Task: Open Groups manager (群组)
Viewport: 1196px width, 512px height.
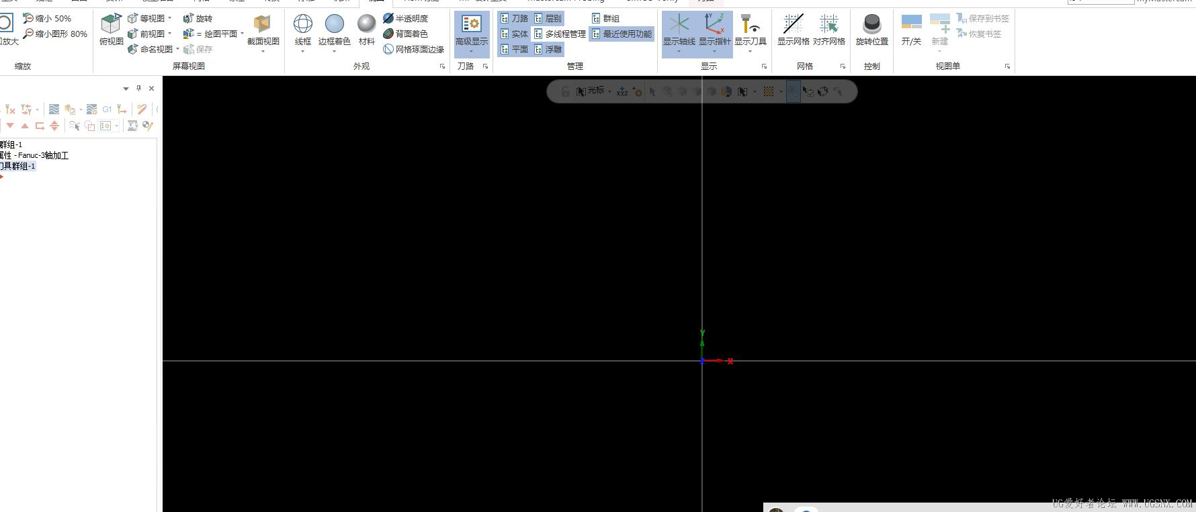Action: tap(605, 18)
